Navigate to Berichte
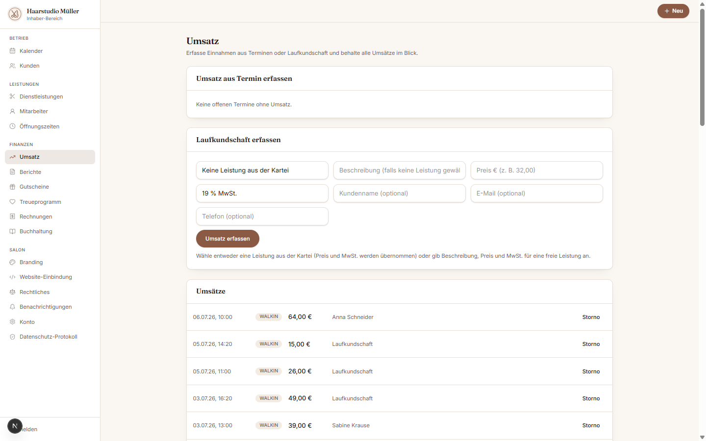Viewport: 706px width, 441px height. (50, 172)
